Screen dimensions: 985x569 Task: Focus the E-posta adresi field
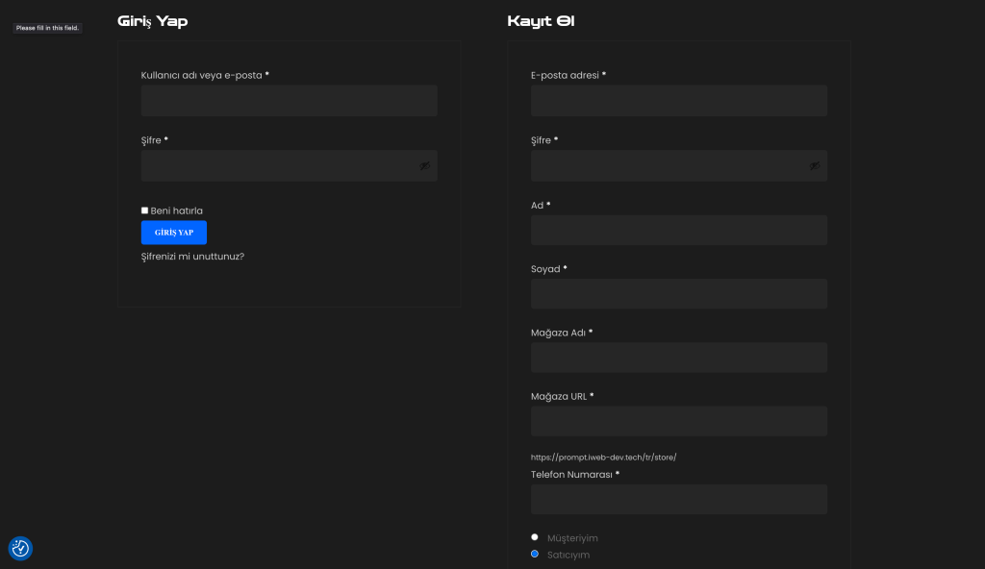tap(679, 101)
